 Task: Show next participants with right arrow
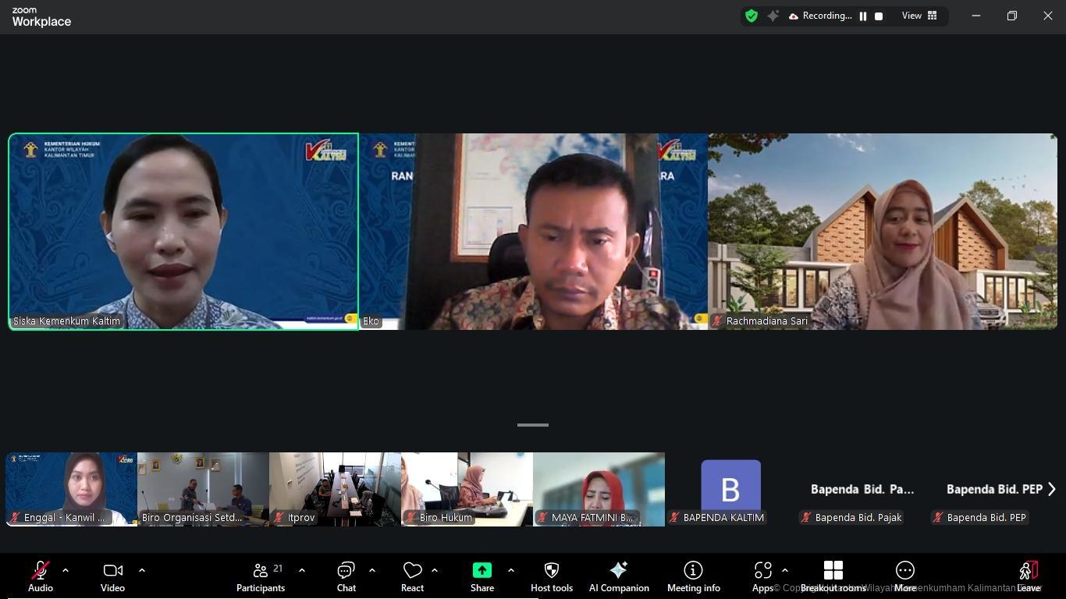[x=1051, y=489]
